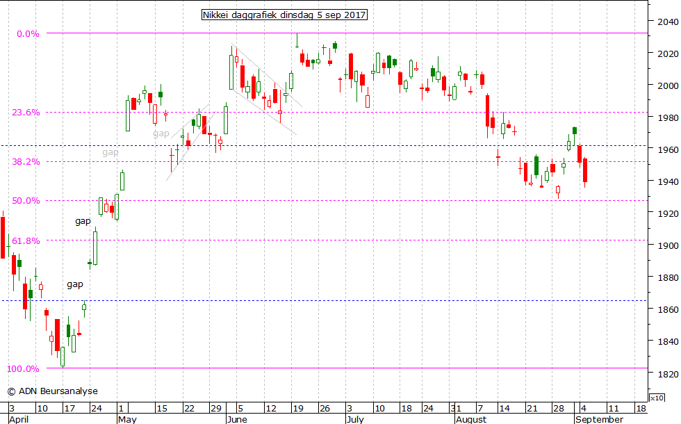
Task: Click the date label 1 above May
Action: click(x=121, y=409)
